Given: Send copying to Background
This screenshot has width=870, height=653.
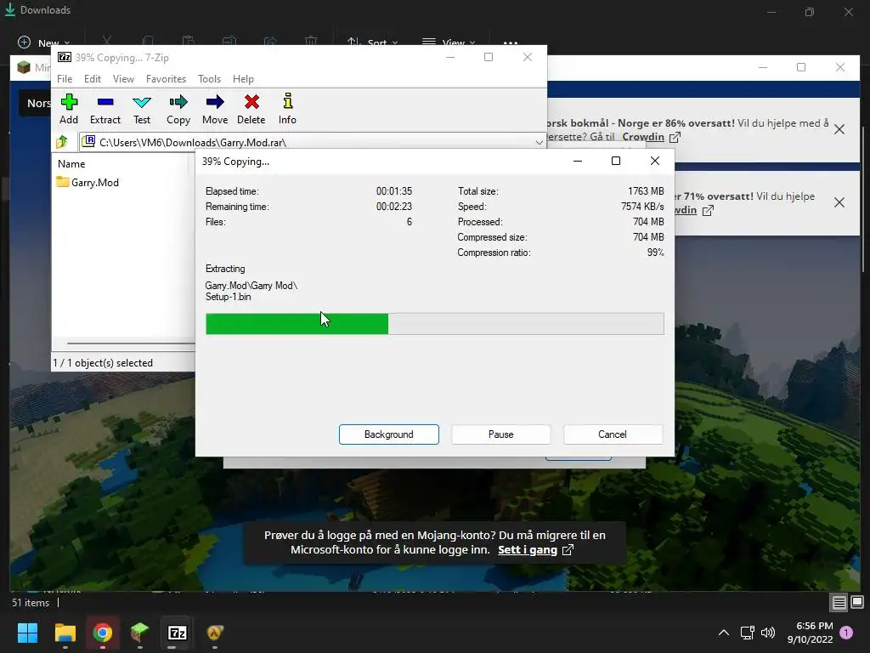Looking at the screenshot, I should [x=389, y=434].
